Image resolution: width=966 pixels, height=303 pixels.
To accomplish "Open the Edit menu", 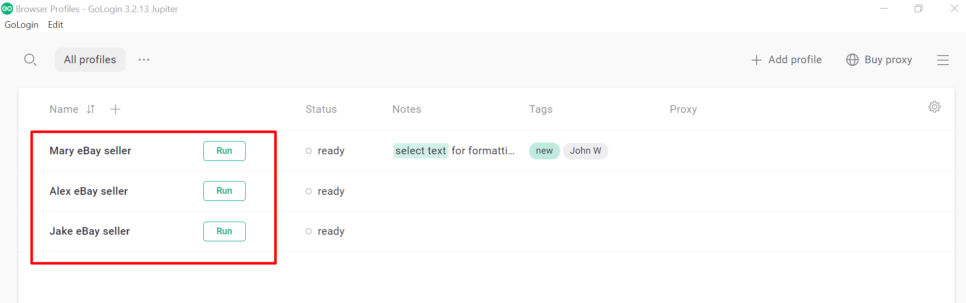I will (56, 25).
